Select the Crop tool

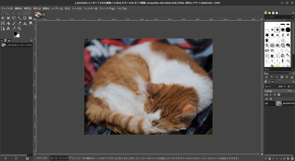point(25,18)
